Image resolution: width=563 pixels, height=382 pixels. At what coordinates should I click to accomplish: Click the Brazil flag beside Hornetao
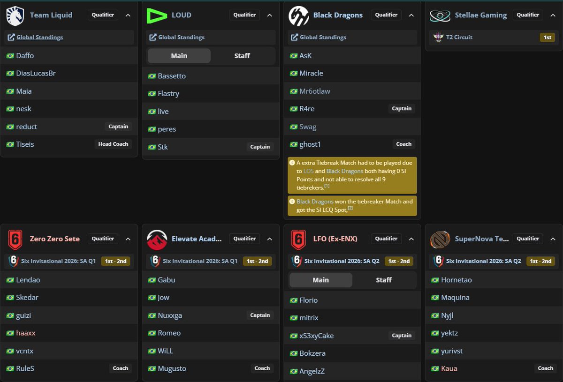(435, 280)
